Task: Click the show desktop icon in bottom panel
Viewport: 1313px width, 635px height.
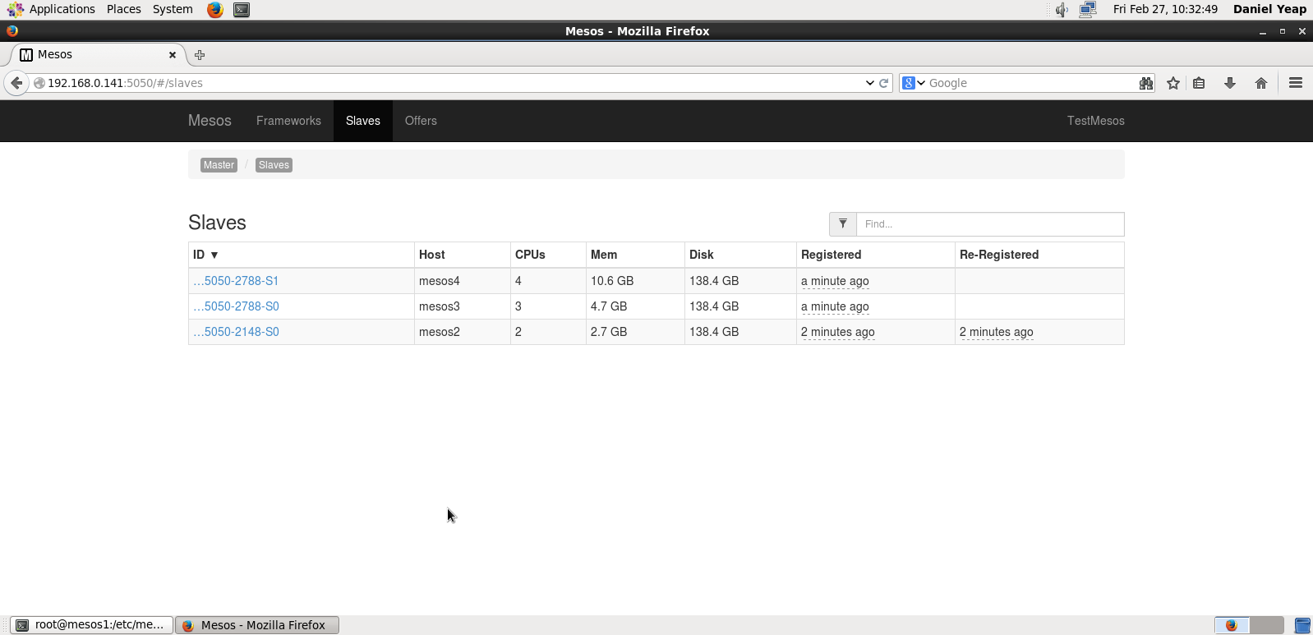Action: coord(1302,625)
